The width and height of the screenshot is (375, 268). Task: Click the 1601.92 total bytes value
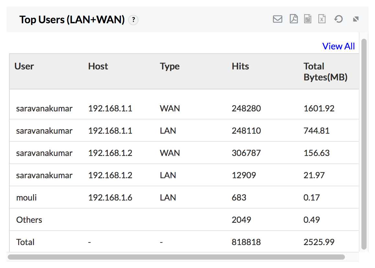319,108
